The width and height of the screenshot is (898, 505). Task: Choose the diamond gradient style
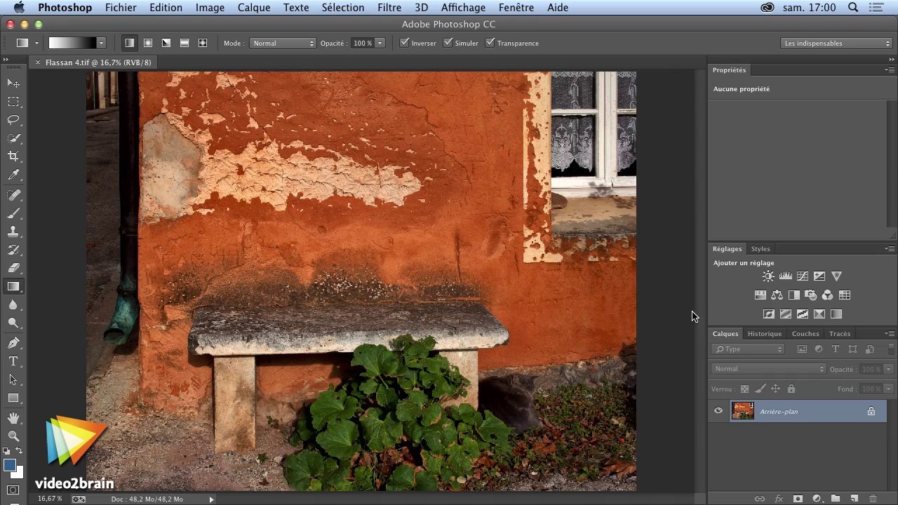click(x=203, y=43)
